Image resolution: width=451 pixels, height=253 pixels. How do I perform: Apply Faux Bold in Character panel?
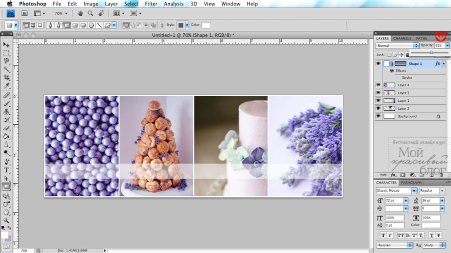coord(383,236)
